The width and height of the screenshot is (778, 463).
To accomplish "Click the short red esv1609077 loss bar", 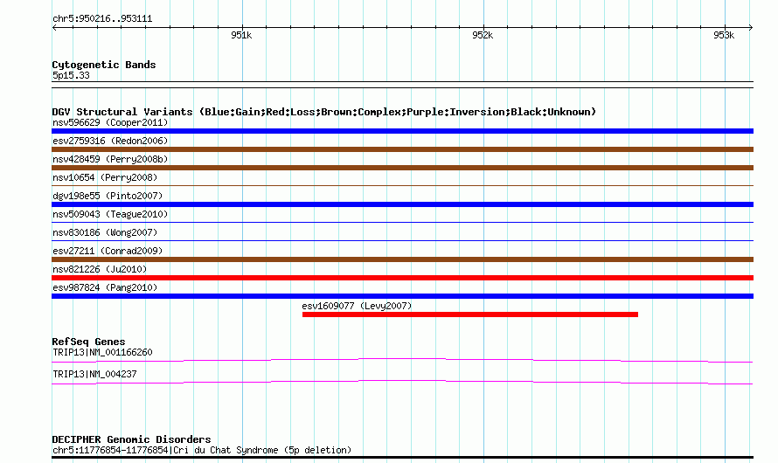I will click(470, 314).
